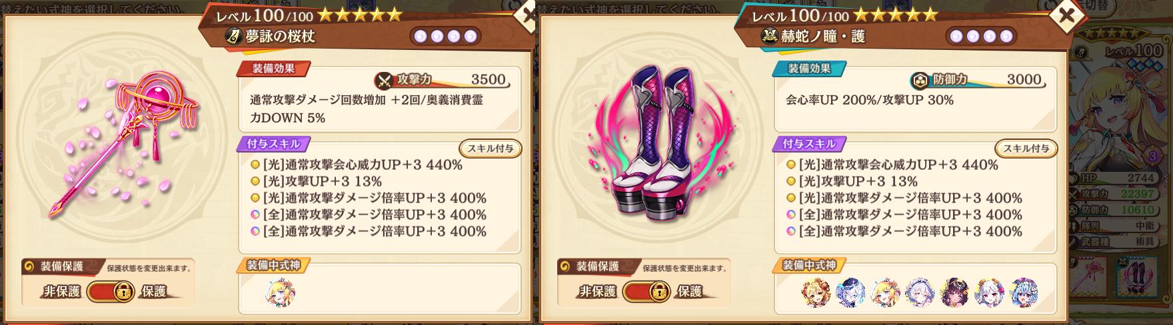Click blonde shikigami icon equipped with staff
Image resolution: width=1173 pixels, height=325 pixels.
281,292
